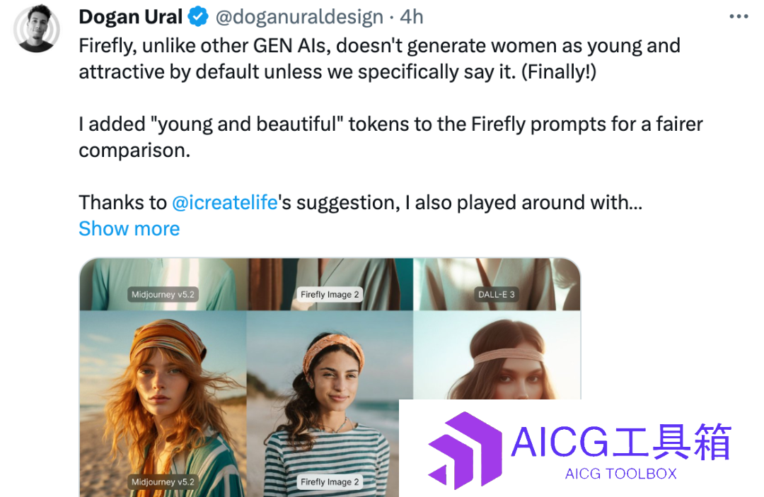Open the top-left teal shirt image

point(163,284)
